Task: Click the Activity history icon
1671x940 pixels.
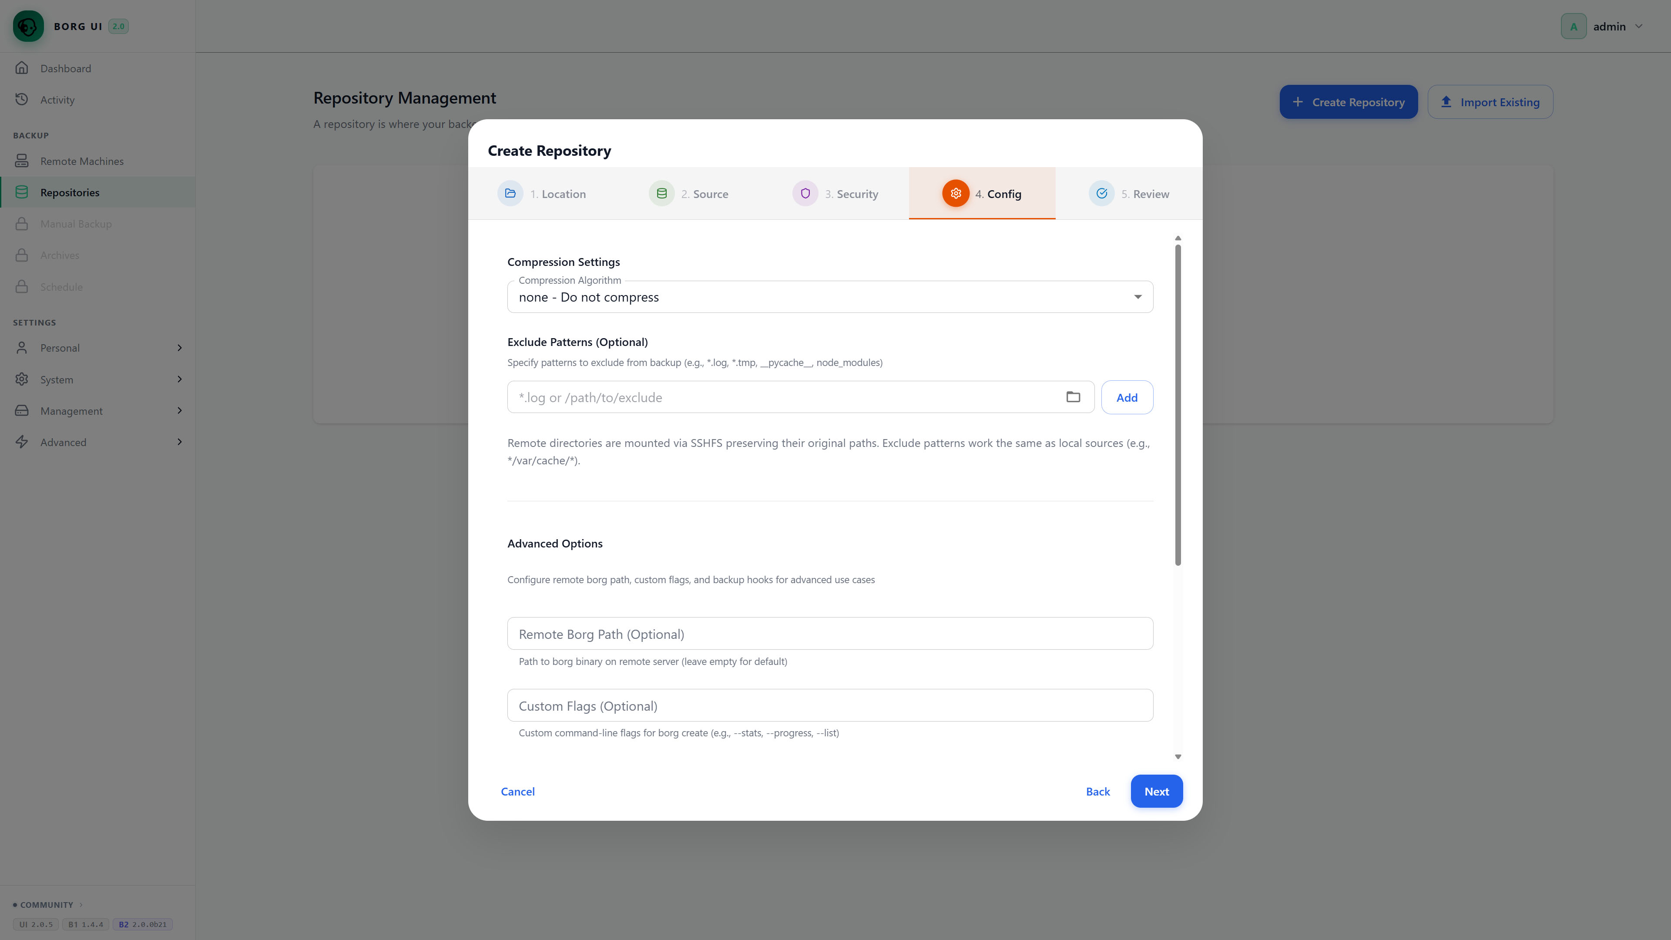Action: coord(22,99)
